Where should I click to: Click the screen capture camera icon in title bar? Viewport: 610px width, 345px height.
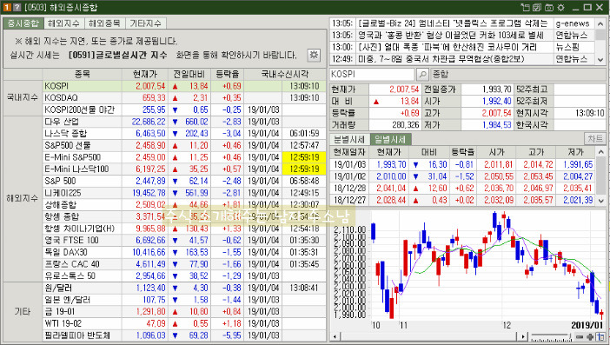(x=549, y=8)
